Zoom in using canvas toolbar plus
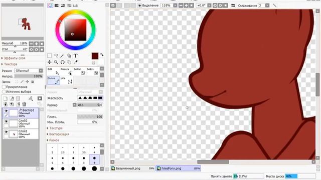 pyautogui.click(x=186, y=5)
